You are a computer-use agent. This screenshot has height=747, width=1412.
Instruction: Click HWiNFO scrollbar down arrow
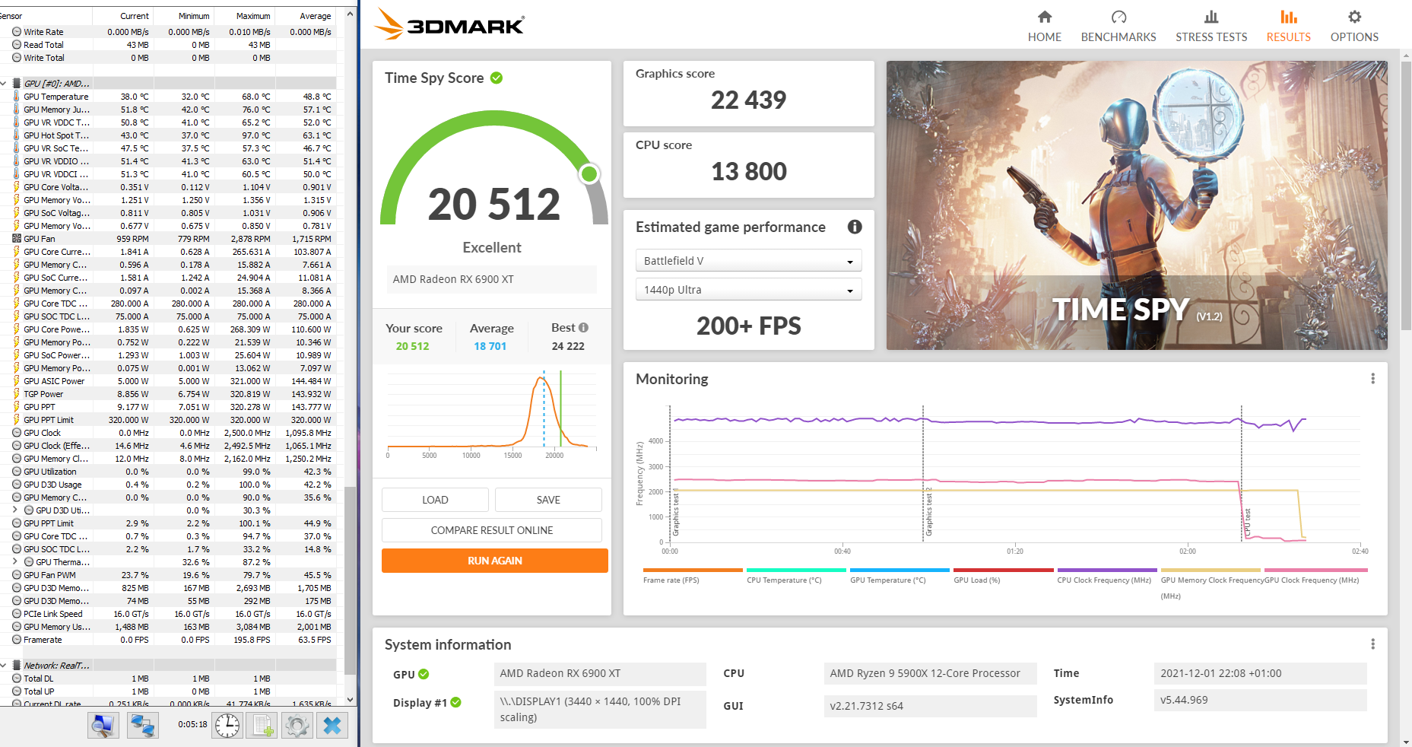[350, 700]
